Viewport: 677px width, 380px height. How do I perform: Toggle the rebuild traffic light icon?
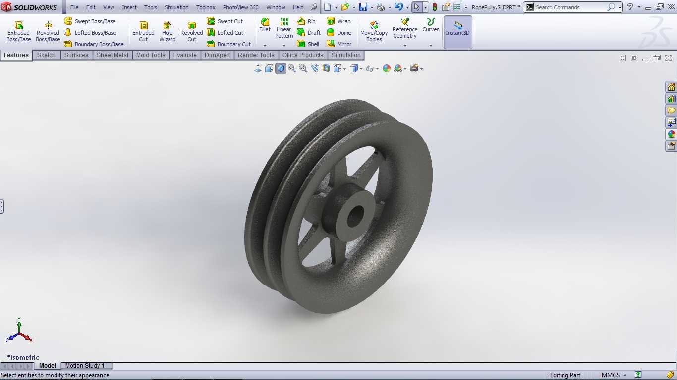pyautogui.click(x=435, y=7)
